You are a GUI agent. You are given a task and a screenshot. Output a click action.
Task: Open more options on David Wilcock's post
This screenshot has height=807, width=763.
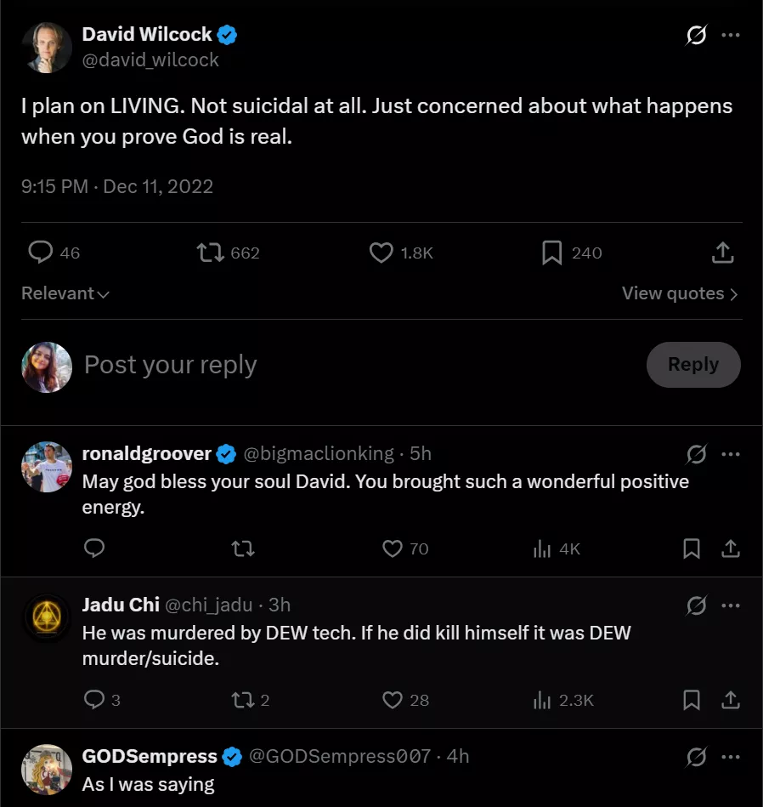point(730,36)
